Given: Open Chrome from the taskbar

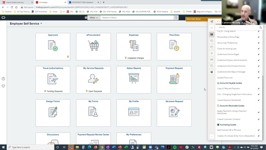Looking at the screenshot, I should (x=101, y=147).
